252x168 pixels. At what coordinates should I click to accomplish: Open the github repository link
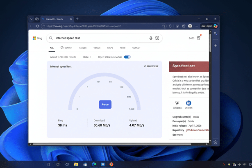coord(198,130)
